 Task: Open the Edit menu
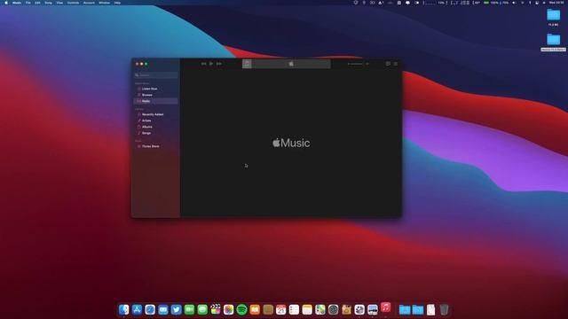pos(37,3)
